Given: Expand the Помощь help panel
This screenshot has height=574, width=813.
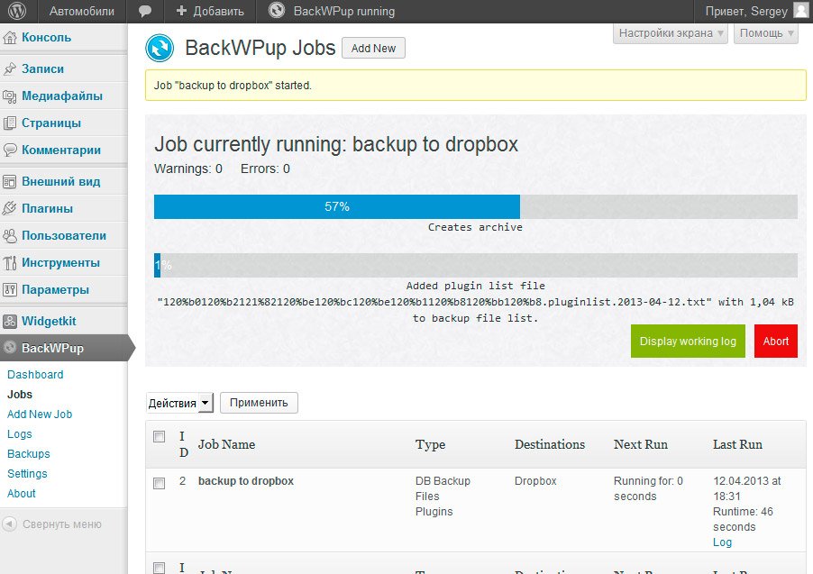Looking at the screenshot, I should click(766, 33).
